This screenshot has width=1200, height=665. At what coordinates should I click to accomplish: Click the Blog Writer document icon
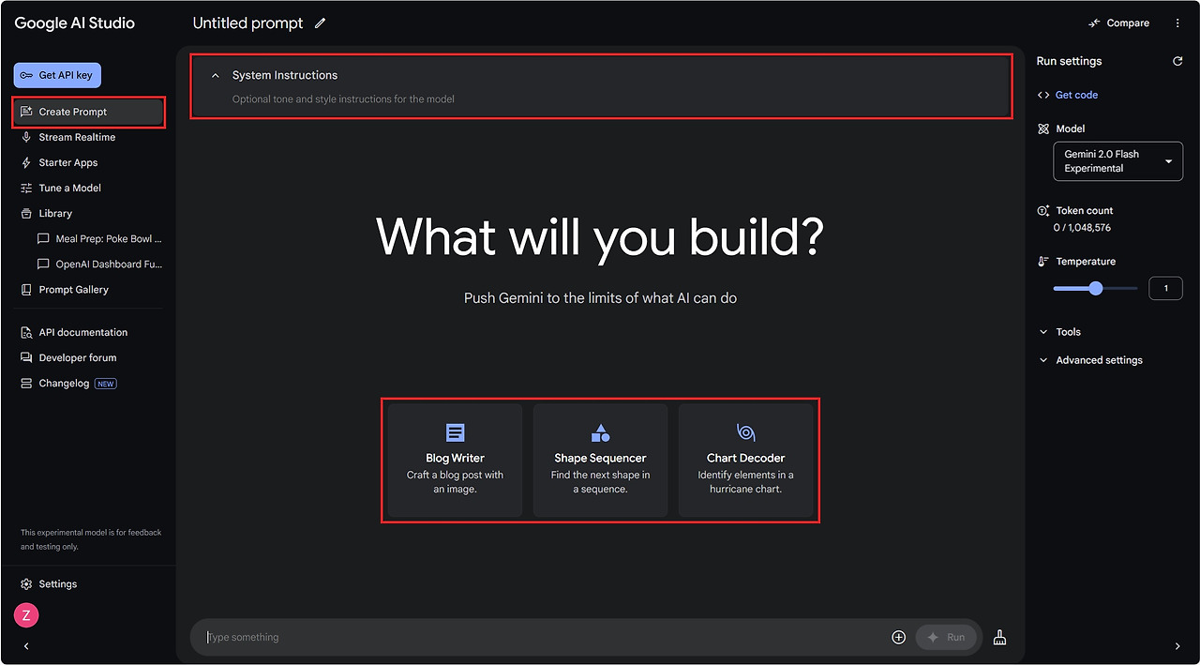pyautogui.click(x=455, y=432)
